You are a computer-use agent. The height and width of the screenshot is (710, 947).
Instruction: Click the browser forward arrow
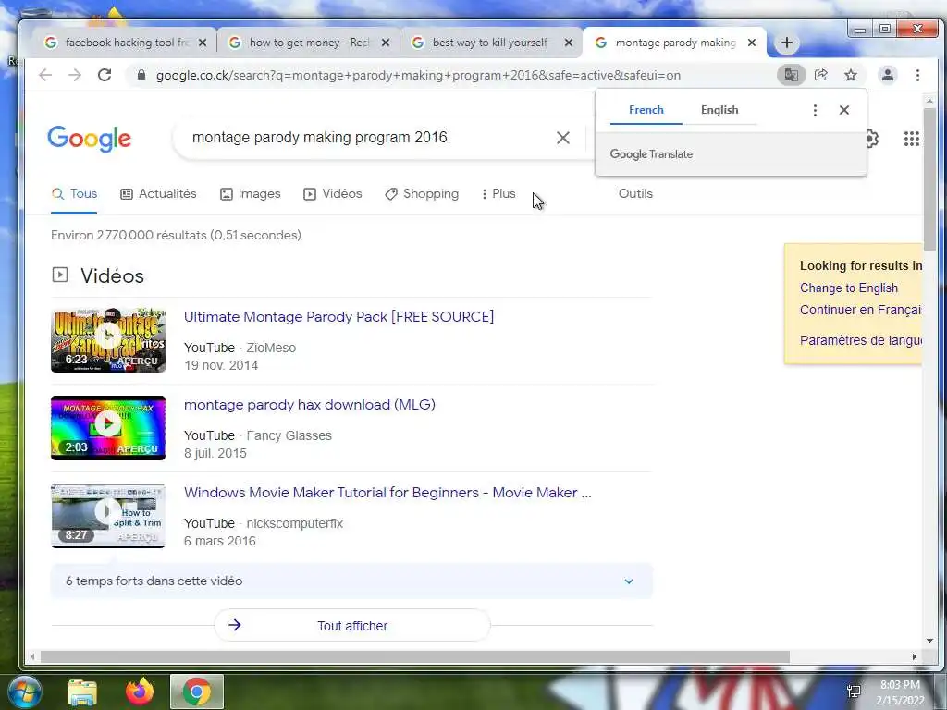(x=75, y=75)
